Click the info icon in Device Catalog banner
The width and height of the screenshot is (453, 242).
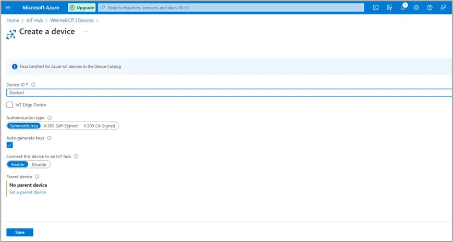pyautogui.click(x=15, y=67)
